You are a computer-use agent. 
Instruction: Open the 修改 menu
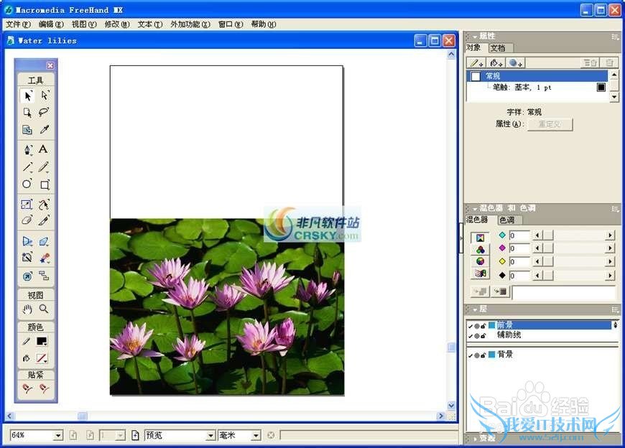pos(116,24)
